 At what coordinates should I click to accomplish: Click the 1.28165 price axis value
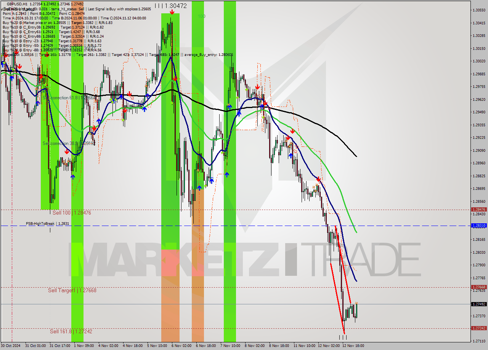[x=479, y=239]
